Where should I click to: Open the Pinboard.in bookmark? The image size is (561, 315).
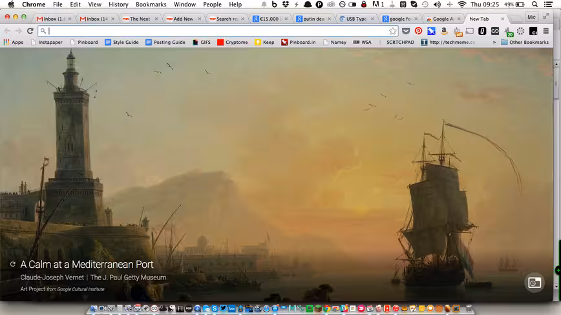299,42
